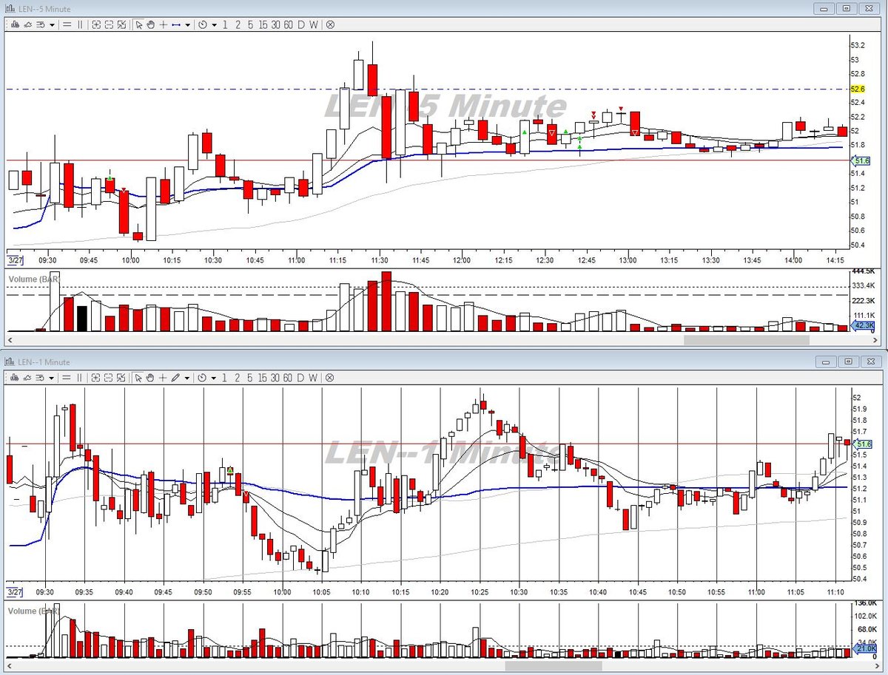The width and height of the screenshot is (888, 675).
Task: Select horizontal line drawing tool in 5 Minute toolbar
Action: coord(176,24)
